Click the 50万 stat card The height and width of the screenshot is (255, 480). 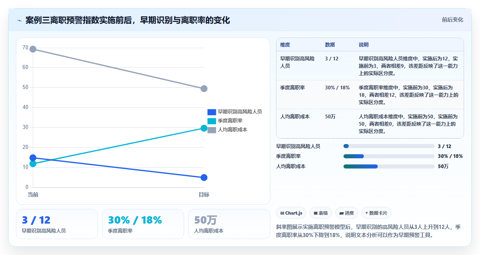pos(229,224)
